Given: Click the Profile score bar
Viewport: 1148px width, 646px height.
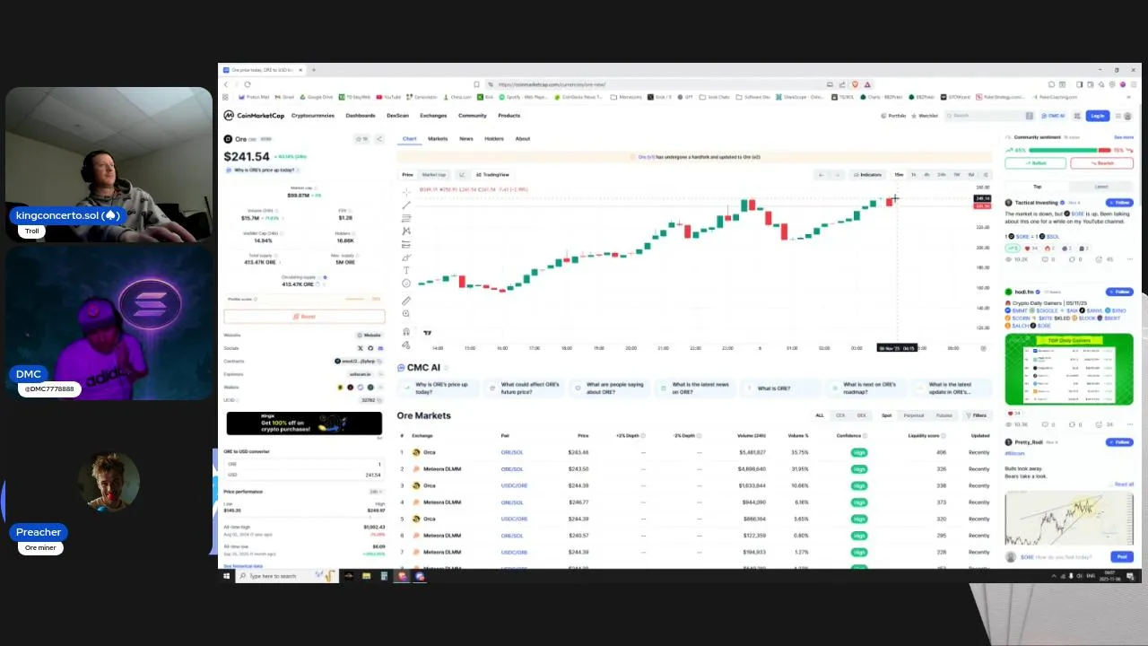Looking at the screenshot, I should click(x=354, y=299).
